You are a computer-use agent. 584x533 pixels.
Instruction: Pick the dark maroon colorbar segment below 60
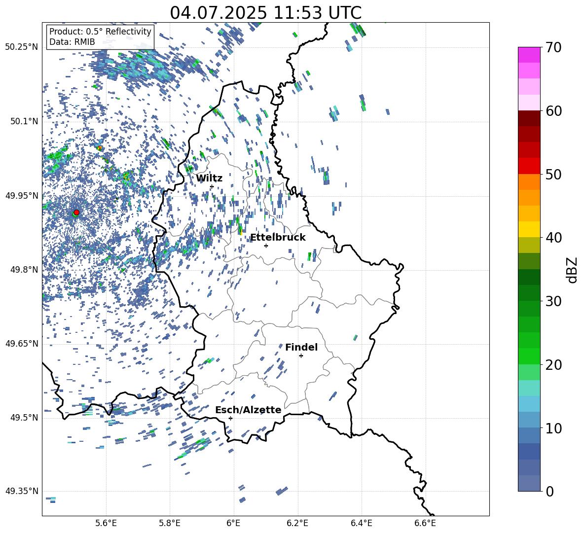[x=529, y=118]
